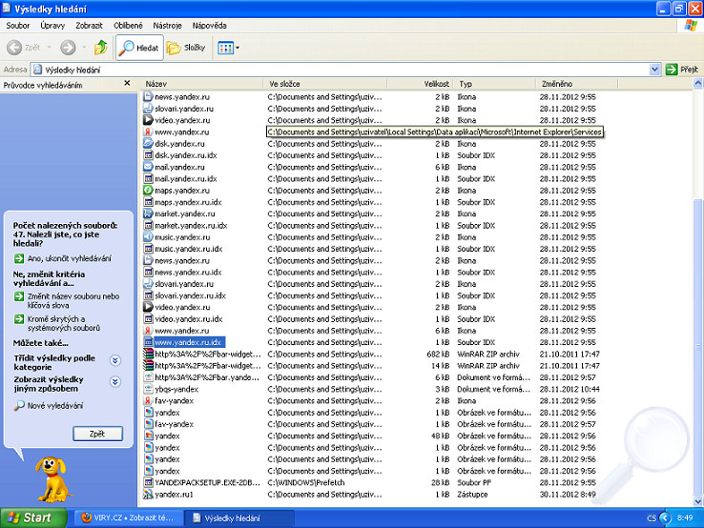
Task: Close the search guide side panel
Action: point(128,85)
